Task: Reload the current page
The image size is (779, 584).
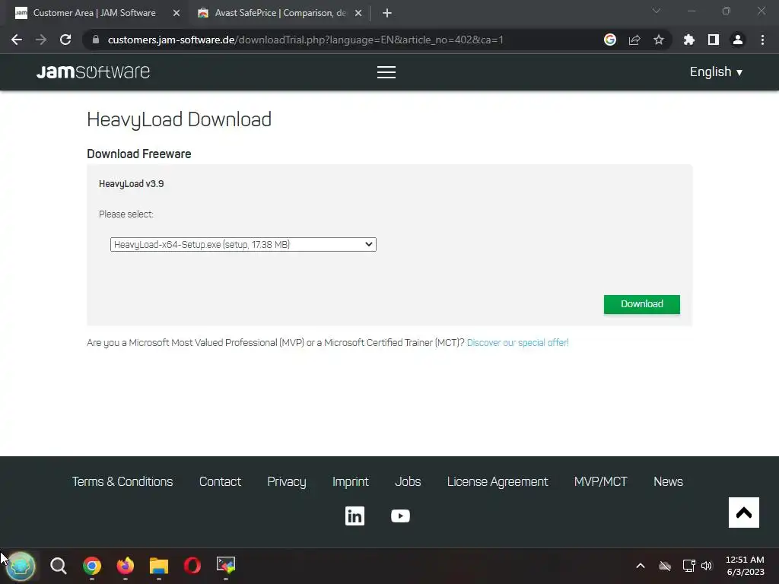Action: (65, 40)
